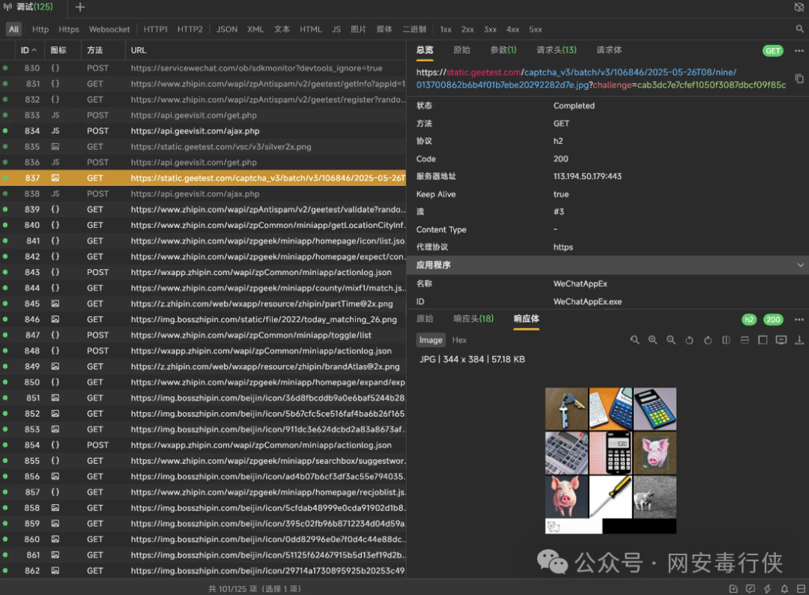Click the green GET badge
Image resolution: width=809 pixels, height=595 pixels.
pos(773,50)
